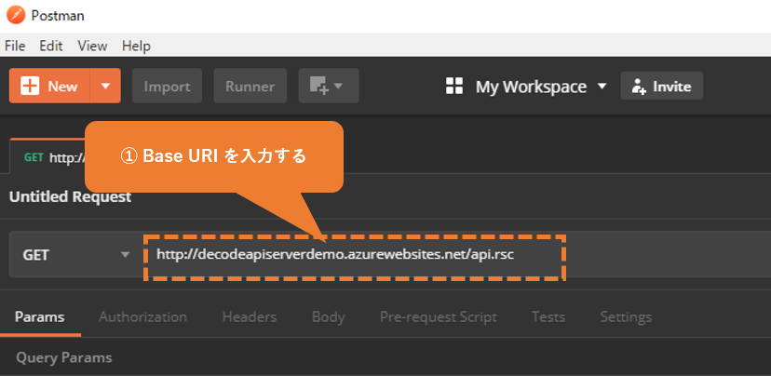Open the File menu
Image resolution: width=771 pixels, height=376 pixels.
(x=15, y=46)
